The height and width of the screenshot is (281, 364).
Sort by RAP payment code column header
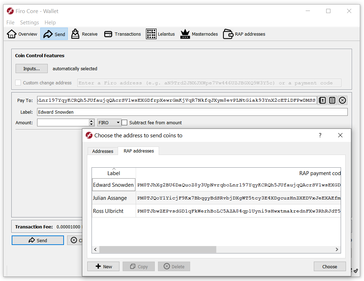pyautogui.click(x=238, y=173)
